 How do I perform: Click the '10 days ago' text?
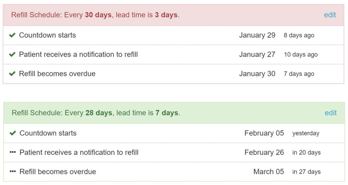[301, 54]
